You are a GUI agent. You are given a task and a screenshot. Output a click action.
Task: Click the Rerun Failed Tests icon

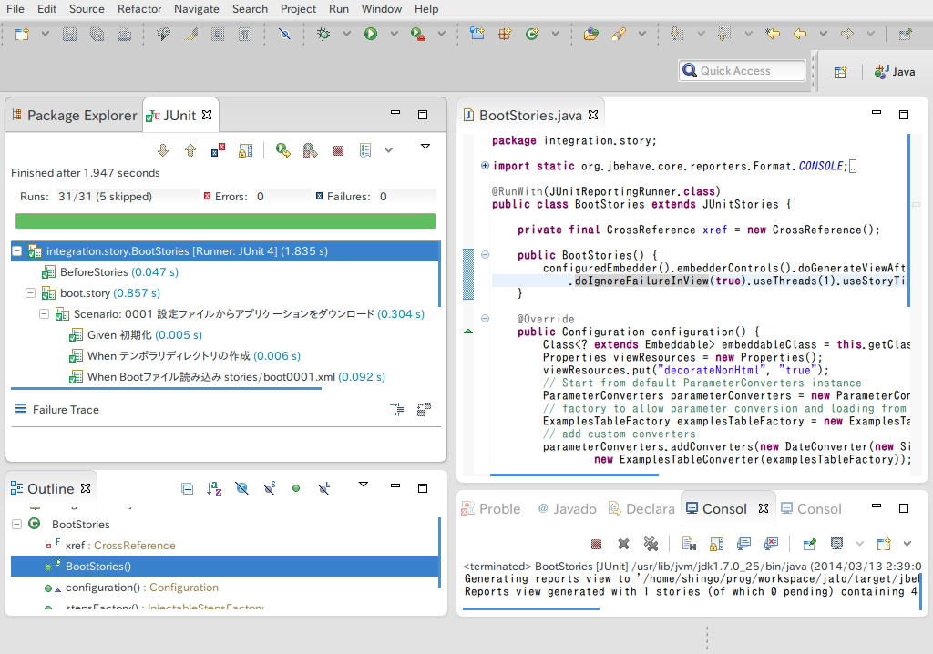310,150
